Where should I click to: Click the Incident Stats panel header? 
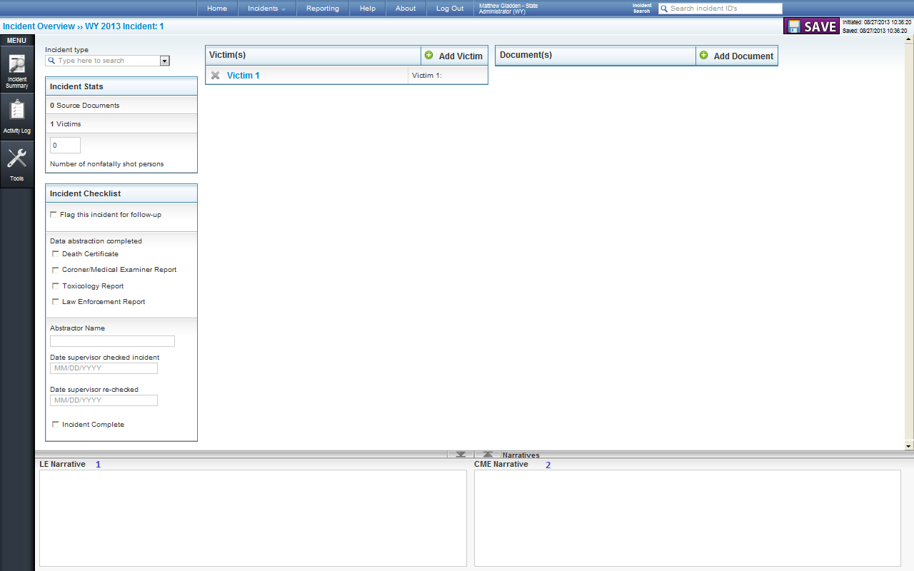tap(121, 86)
